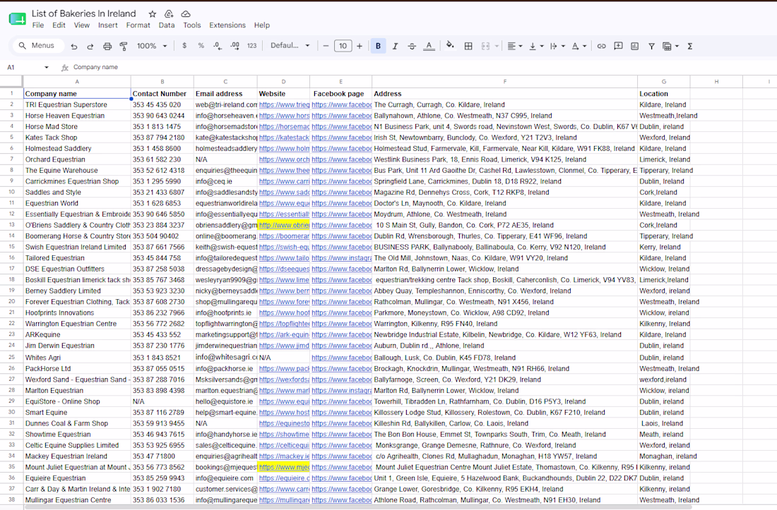777x510 pixels.
Task: Toggle italic formatting button
Action: point(395,46)
